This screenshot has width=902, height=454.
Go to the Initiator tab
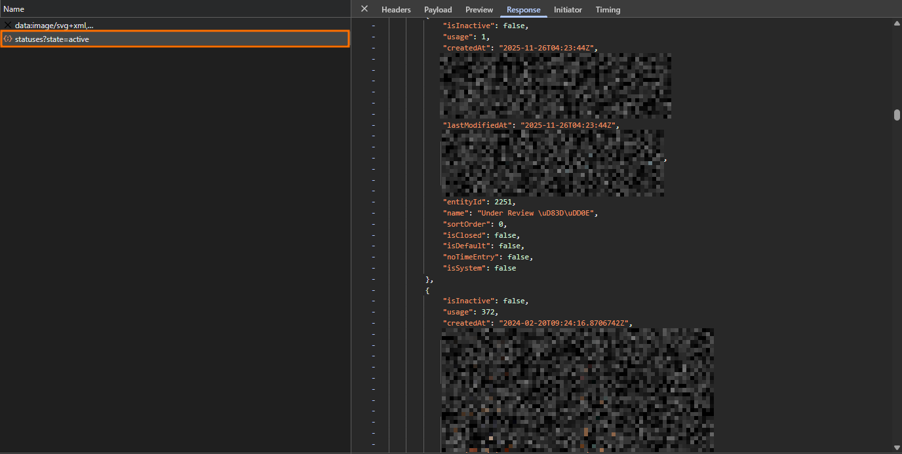point(568,10)
